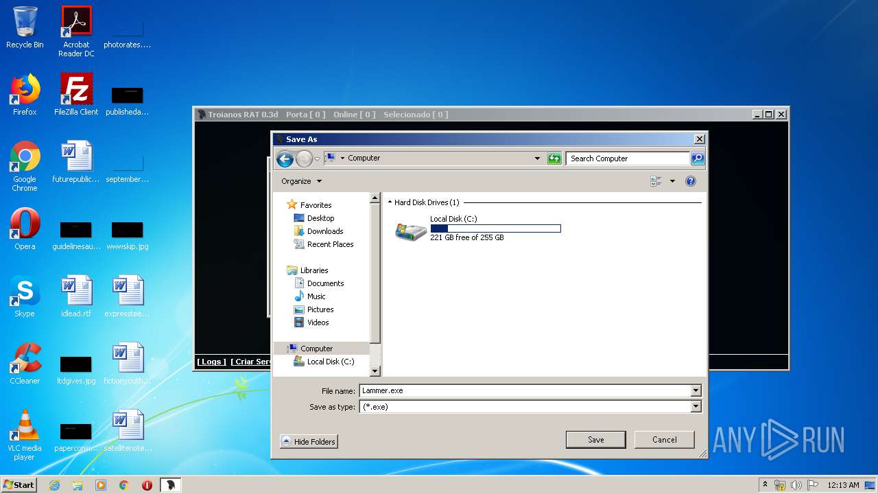The height and width of the screenshot is (494, 878).
Task: Click Hide Folders button
Action: click(309, 442)
